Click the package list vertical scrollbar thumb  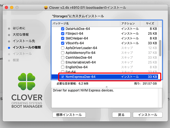(160, 48)
